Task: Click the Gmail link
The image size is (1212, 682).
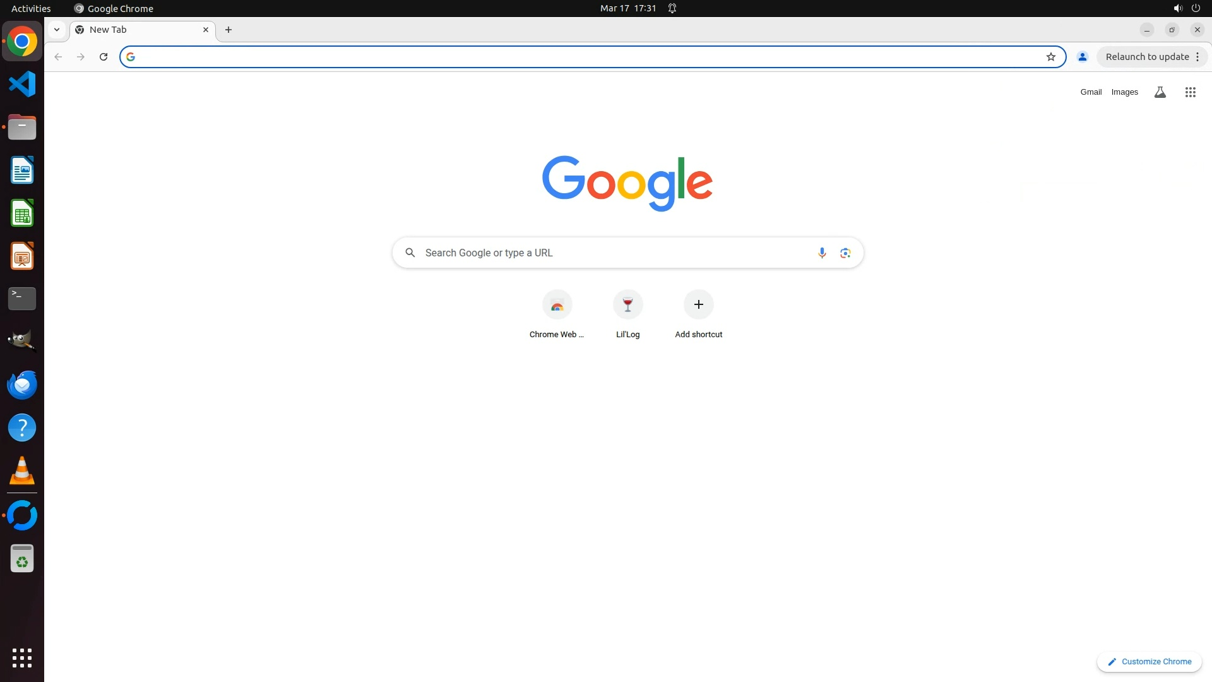Action: point(1090,92)
